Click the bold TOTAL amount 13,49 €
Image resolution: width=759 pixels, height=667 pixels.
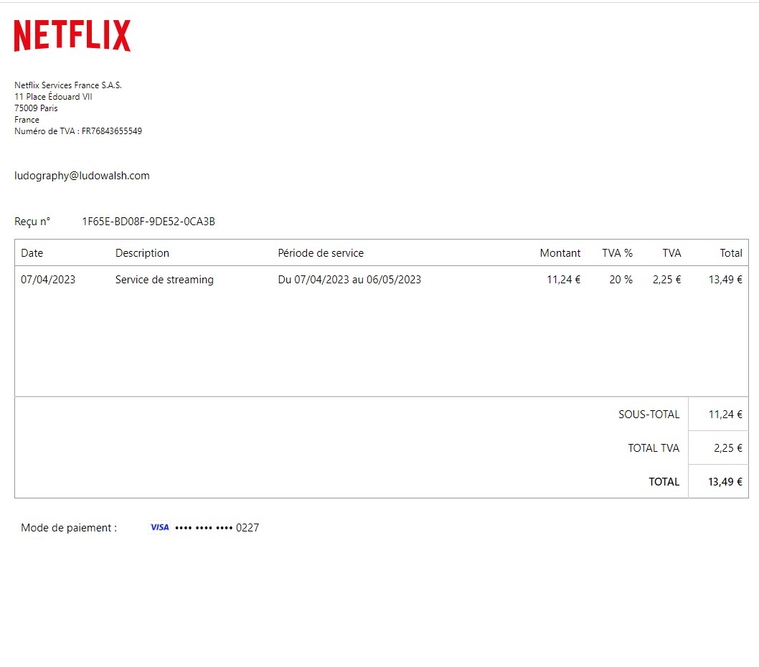[725, 482]
